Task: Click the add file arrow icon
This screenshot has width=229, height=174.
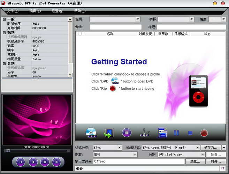Action: coord(109,133)
